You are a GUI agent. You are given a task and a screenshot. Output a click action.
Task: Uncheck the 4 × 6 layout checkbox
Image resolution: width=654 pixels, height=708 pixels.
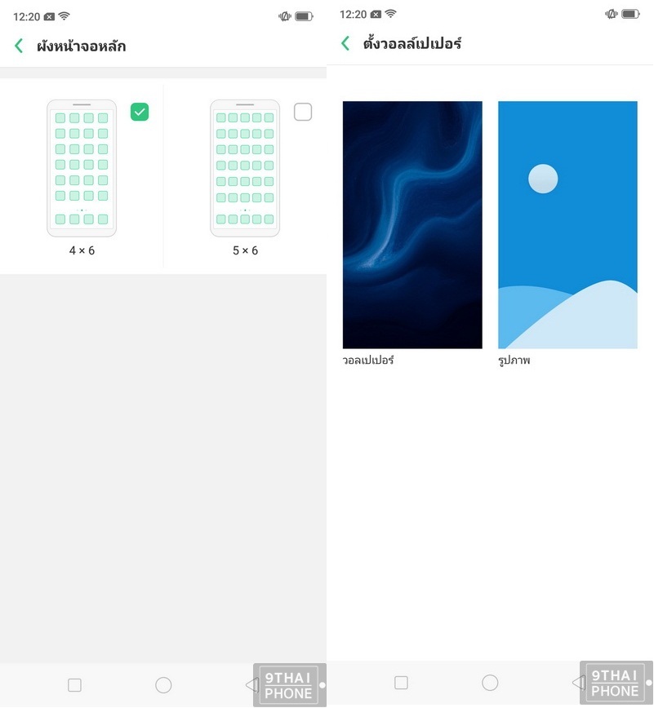140,112
